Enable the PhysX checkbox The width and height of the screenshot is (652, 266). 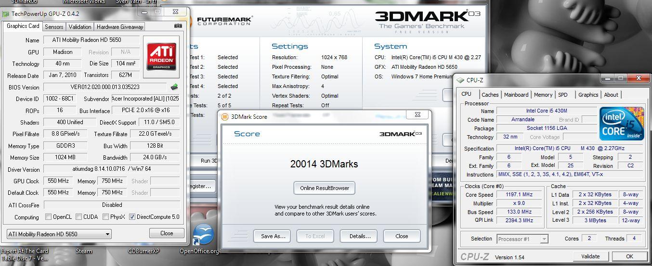click(x=106, y=217)
